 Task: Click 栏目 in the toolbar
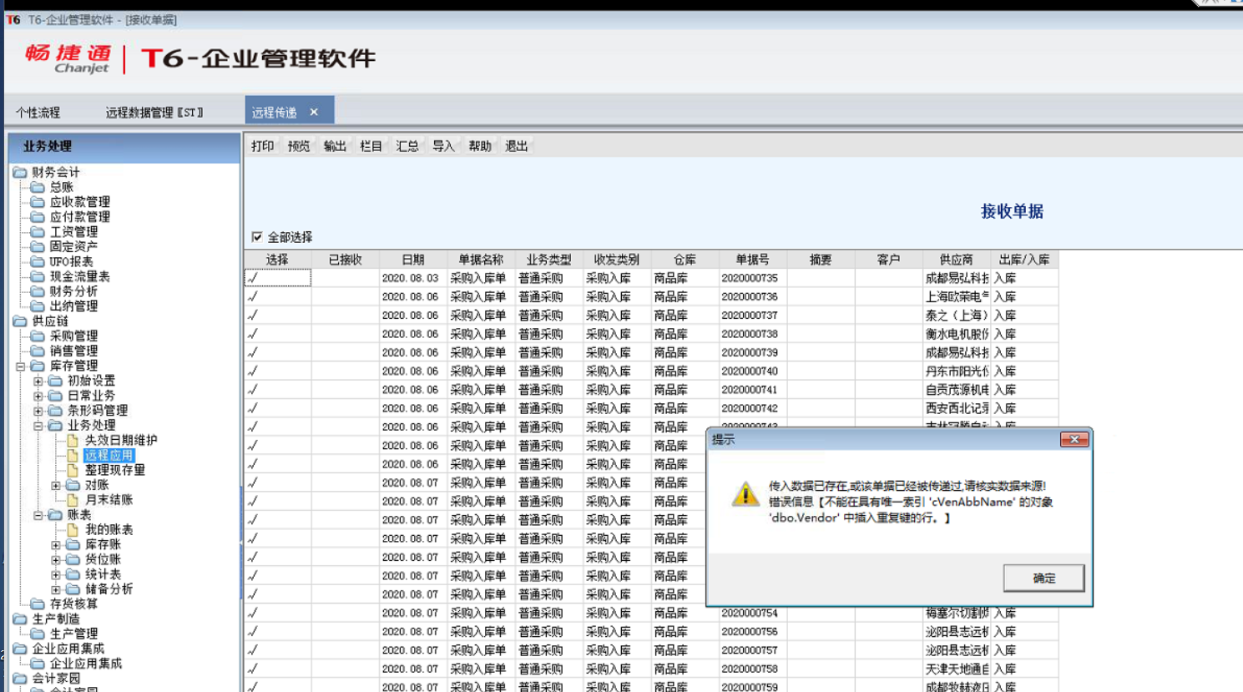coord(371,146)
